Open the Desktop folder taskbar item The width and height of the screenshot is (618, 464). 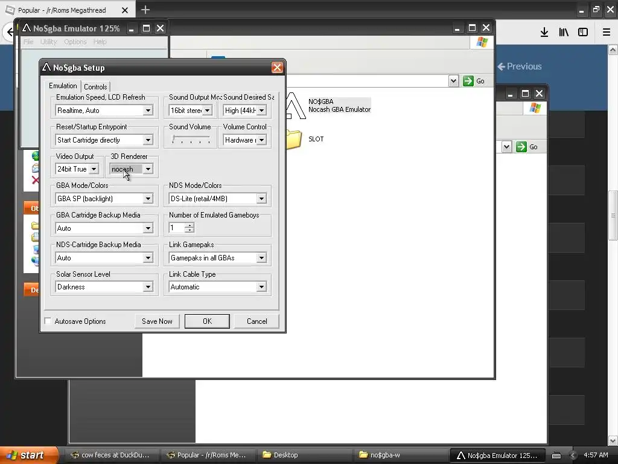coord(304,455)
